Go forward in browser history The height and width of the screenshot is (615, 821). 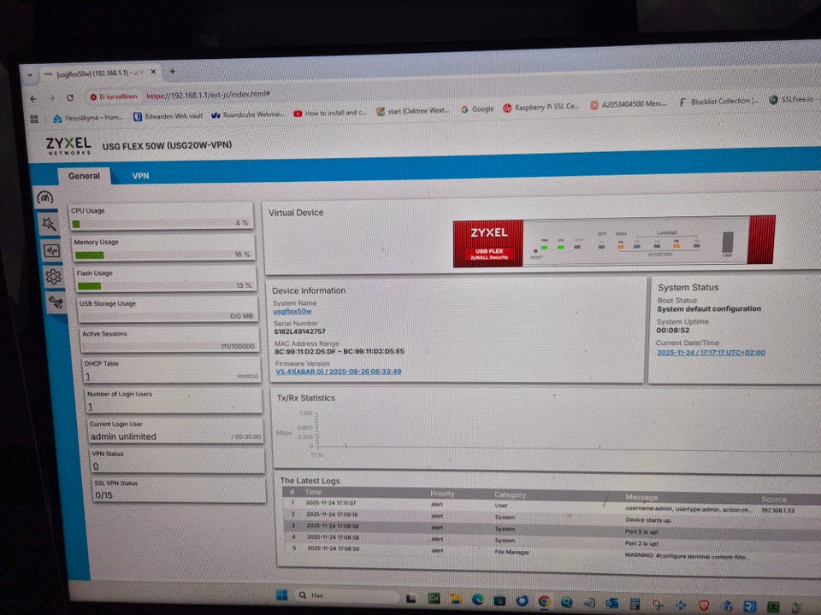51,97
